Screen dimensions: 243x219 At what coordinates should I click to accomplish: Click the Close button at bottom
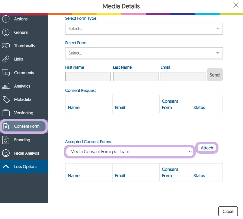pos(228,211)
